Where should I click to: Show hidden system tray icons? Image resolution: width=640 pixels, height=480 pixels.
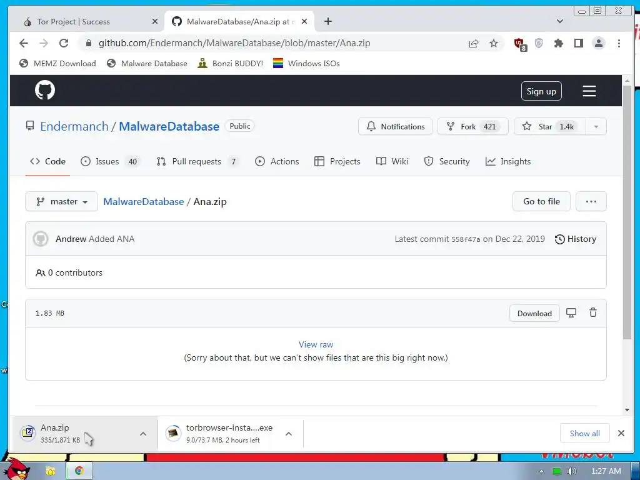[542, 471]
